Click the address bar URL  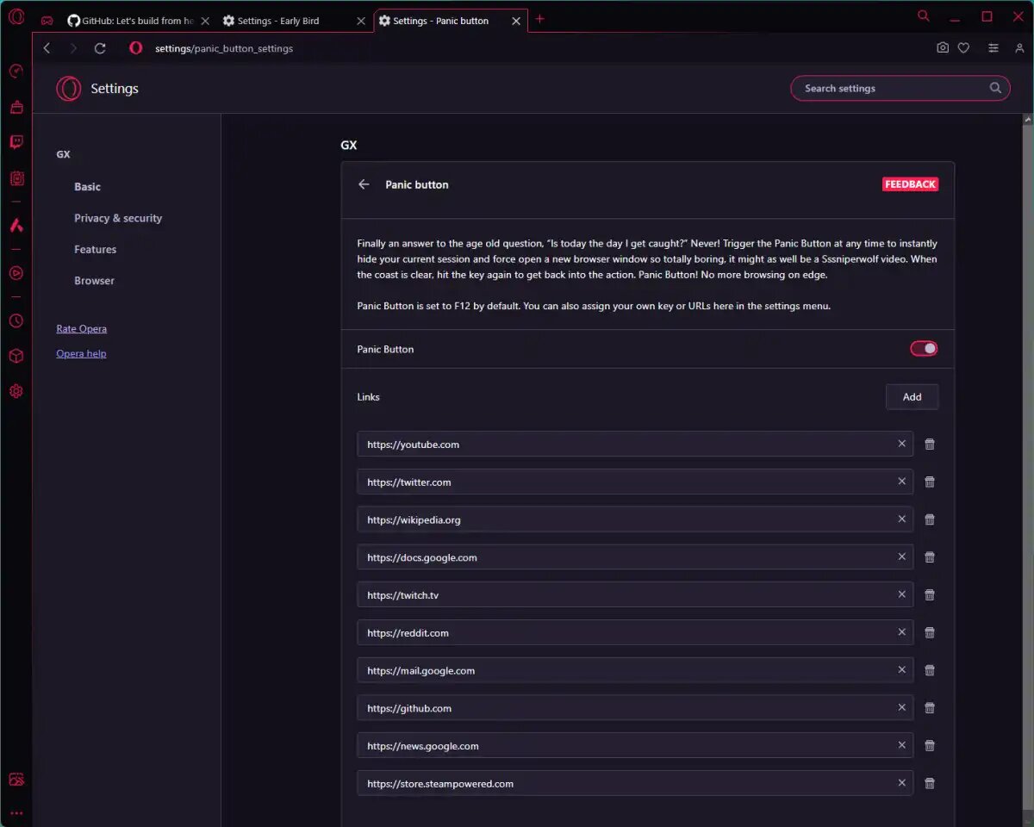224,48
